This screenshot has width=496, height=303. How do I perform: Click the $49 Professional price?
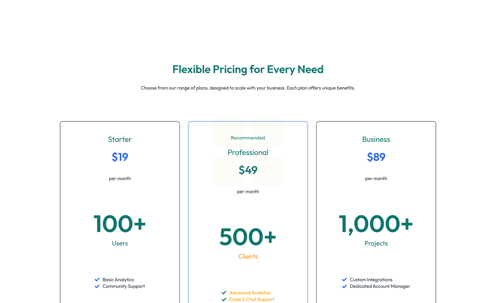point(248,170)
